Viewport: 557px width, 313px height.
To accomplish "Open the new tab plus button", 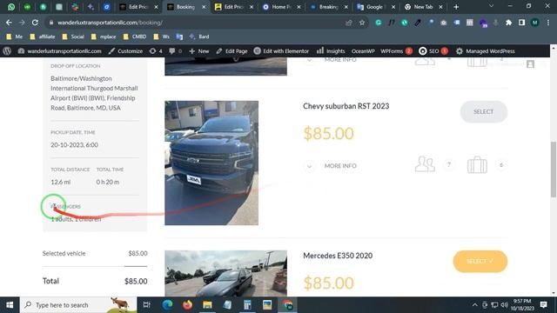I will pyautogui.click(x=456, y=7).
